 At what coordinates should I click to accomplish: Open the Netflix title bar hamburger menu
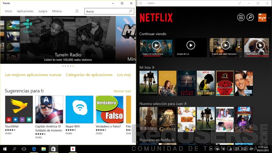141,3
